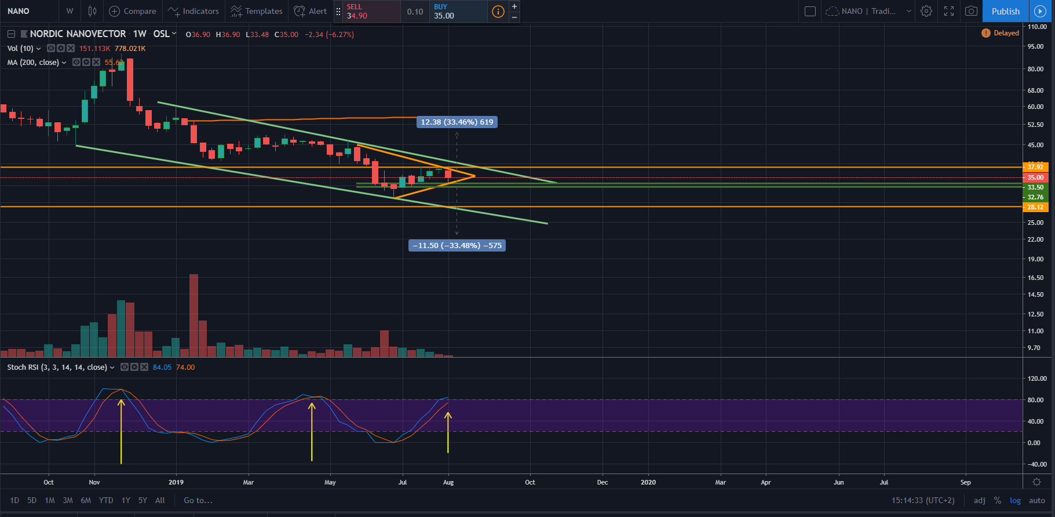Open the orange order info icon

498,11
